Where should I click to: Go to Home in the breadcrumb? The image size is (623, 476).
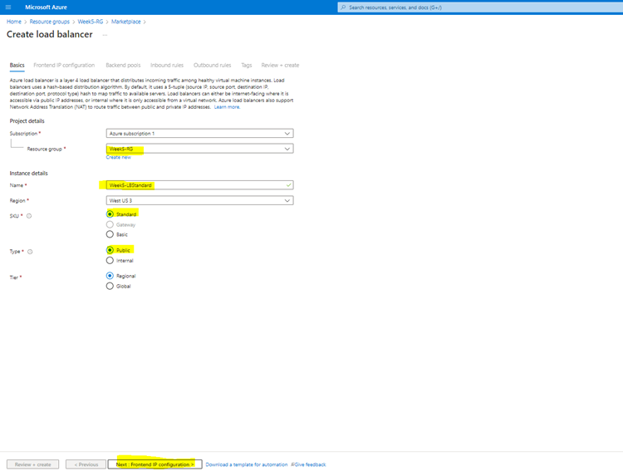tap(14, 22)
